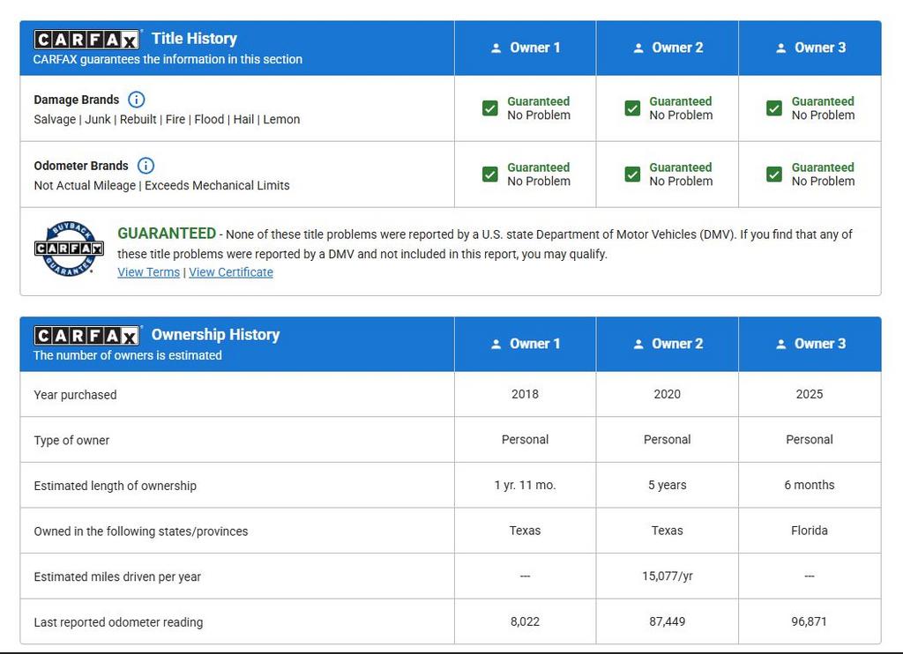Image resolution: width=903 pixels, height=654 pixels.
Task: Select the Owner 2 column header in Ownership History
Action: [x=668, y=344]
